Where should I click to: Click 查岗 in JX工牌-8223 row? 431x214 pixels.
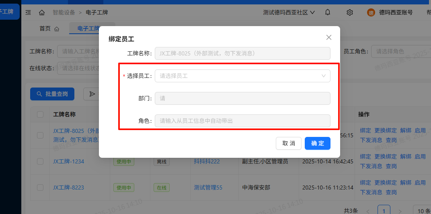(391, 192)
